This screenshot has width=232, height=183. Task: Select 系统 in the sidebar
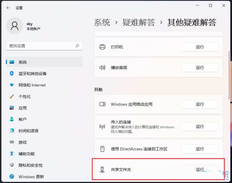click(23, 62)
